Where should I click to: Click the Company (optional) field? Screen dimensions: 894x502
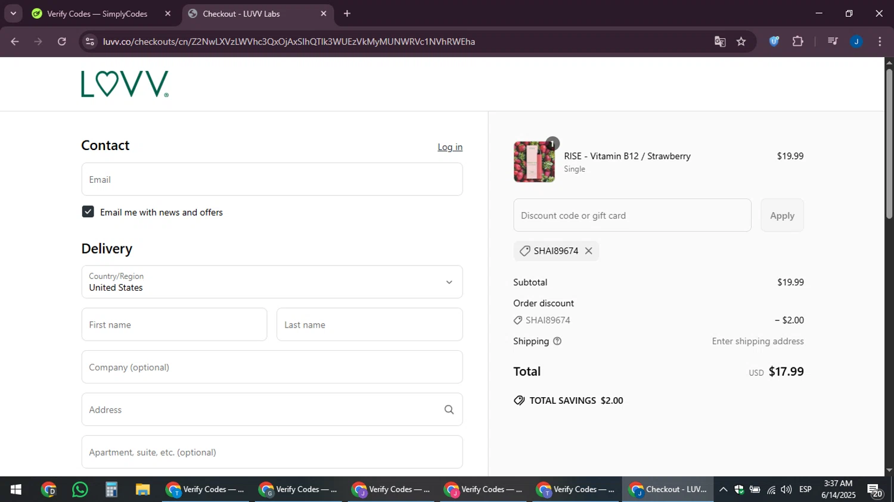[272, 367]
